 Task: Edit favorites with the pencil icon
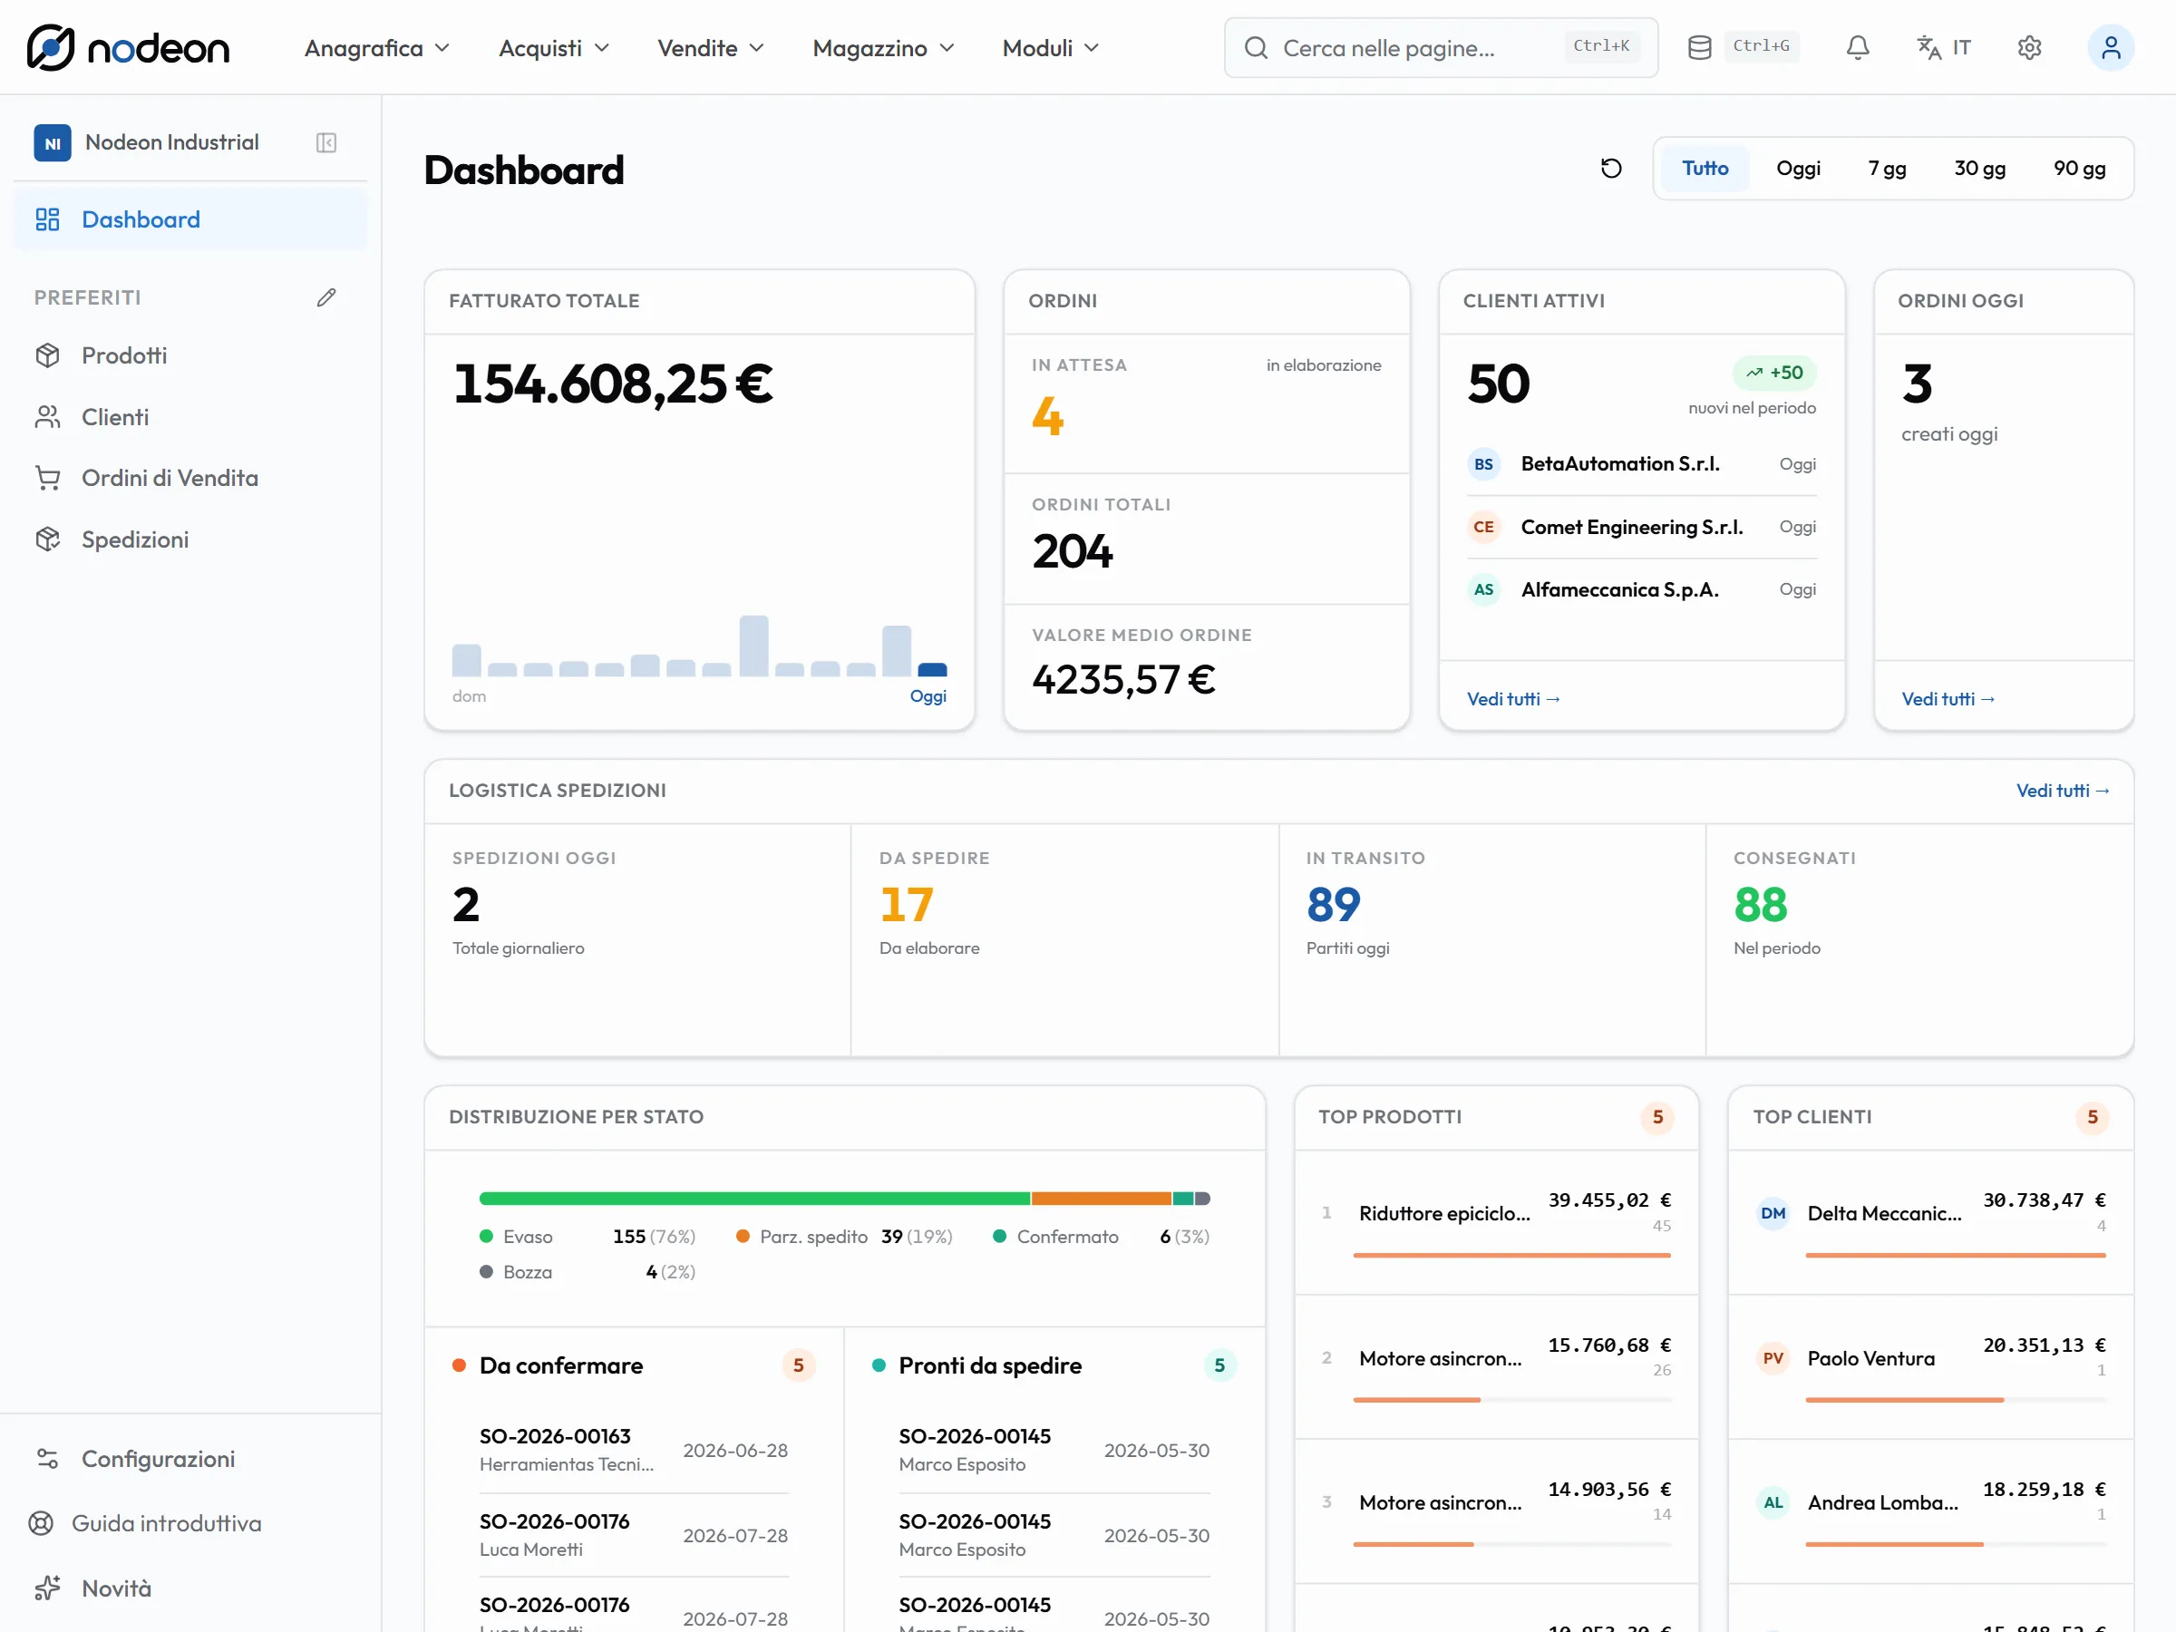tap(326, 297)
